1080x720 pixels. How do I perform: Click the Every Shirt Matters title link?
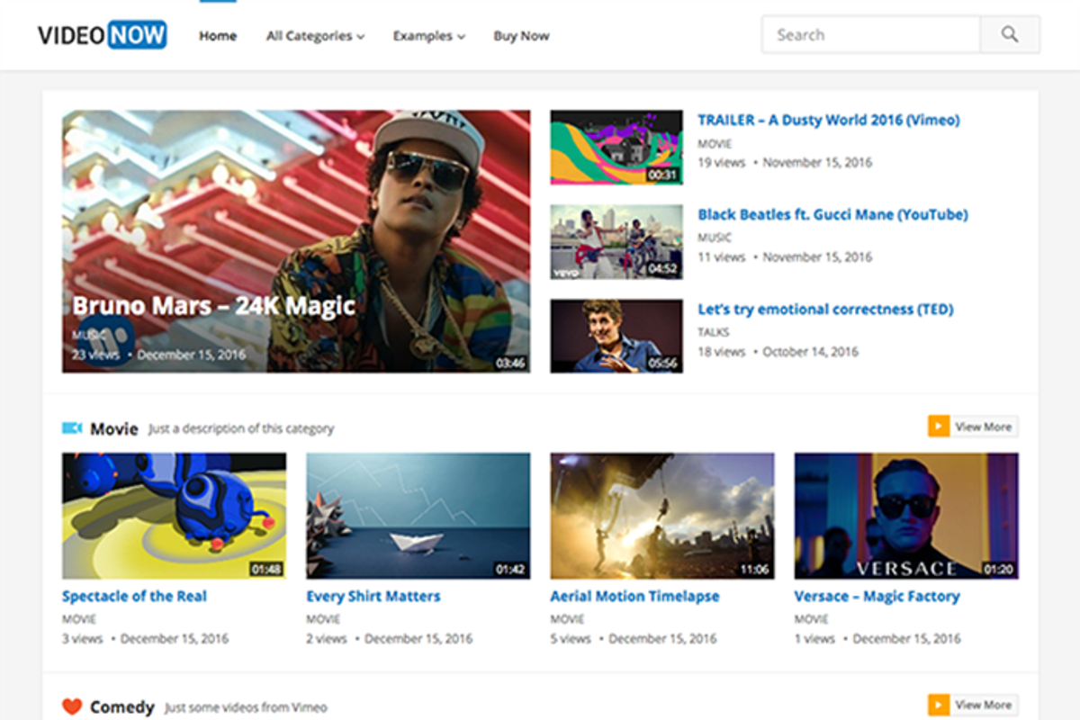pos(373,596)
